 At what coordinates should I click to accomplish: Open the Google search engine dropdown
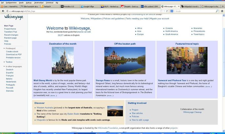click(x=174, y=11)
